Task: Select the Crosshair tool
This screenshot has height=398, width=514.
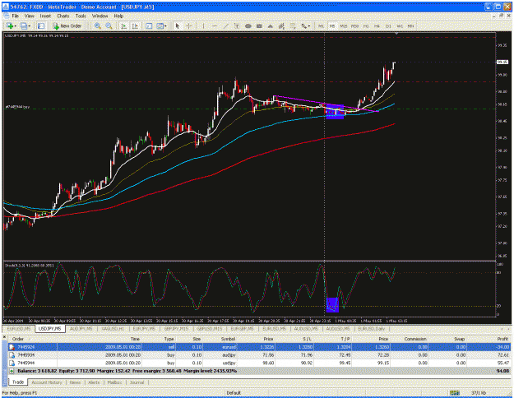Action: click(189, 25)
